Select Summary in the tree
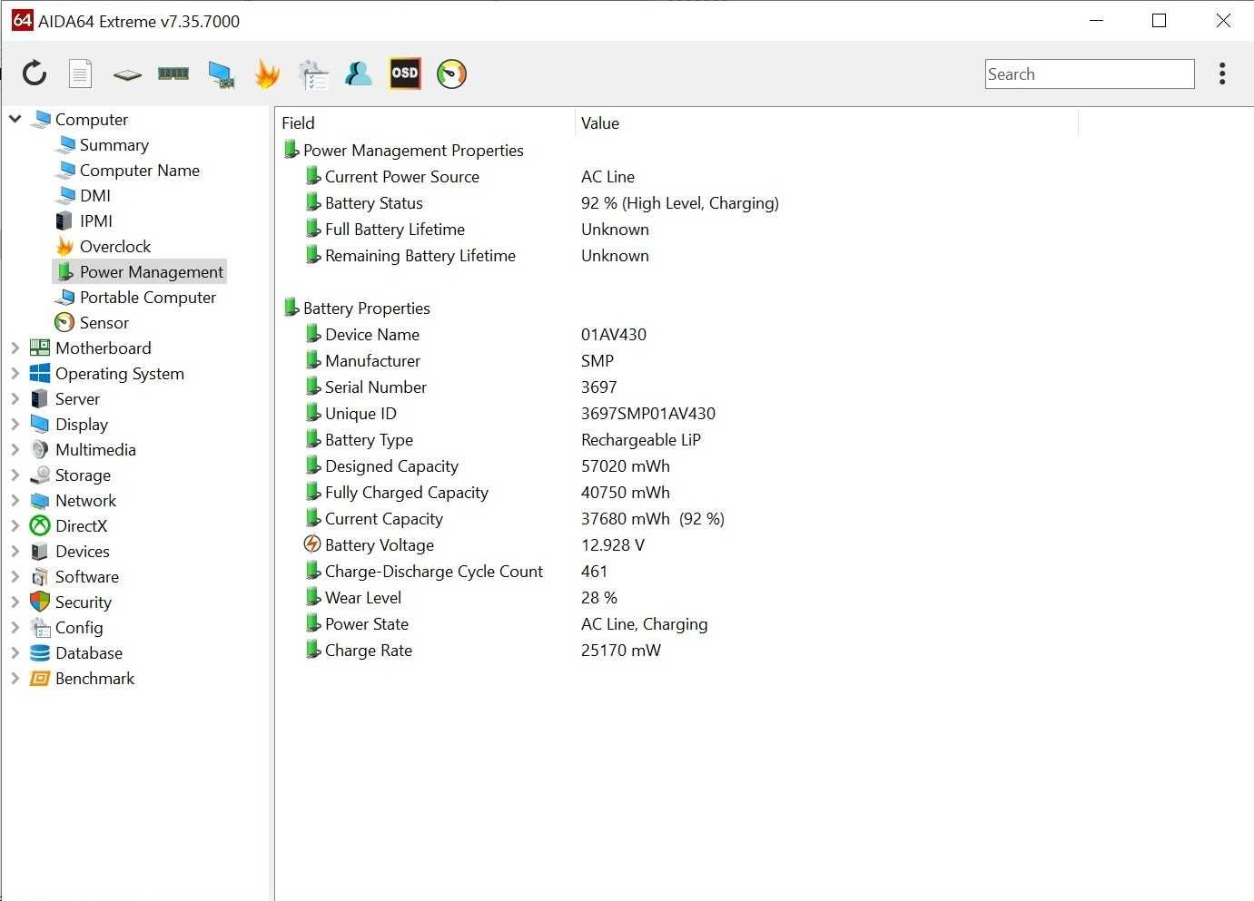Screen dimensions: 1254x901 pyautogui.click(x=114, y=144)
